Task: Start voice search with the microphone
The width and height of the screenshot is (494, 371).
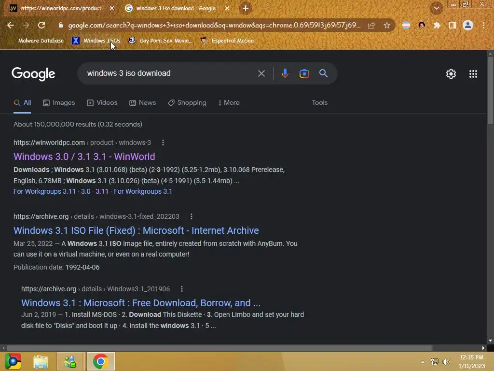Action: (285, 73)
